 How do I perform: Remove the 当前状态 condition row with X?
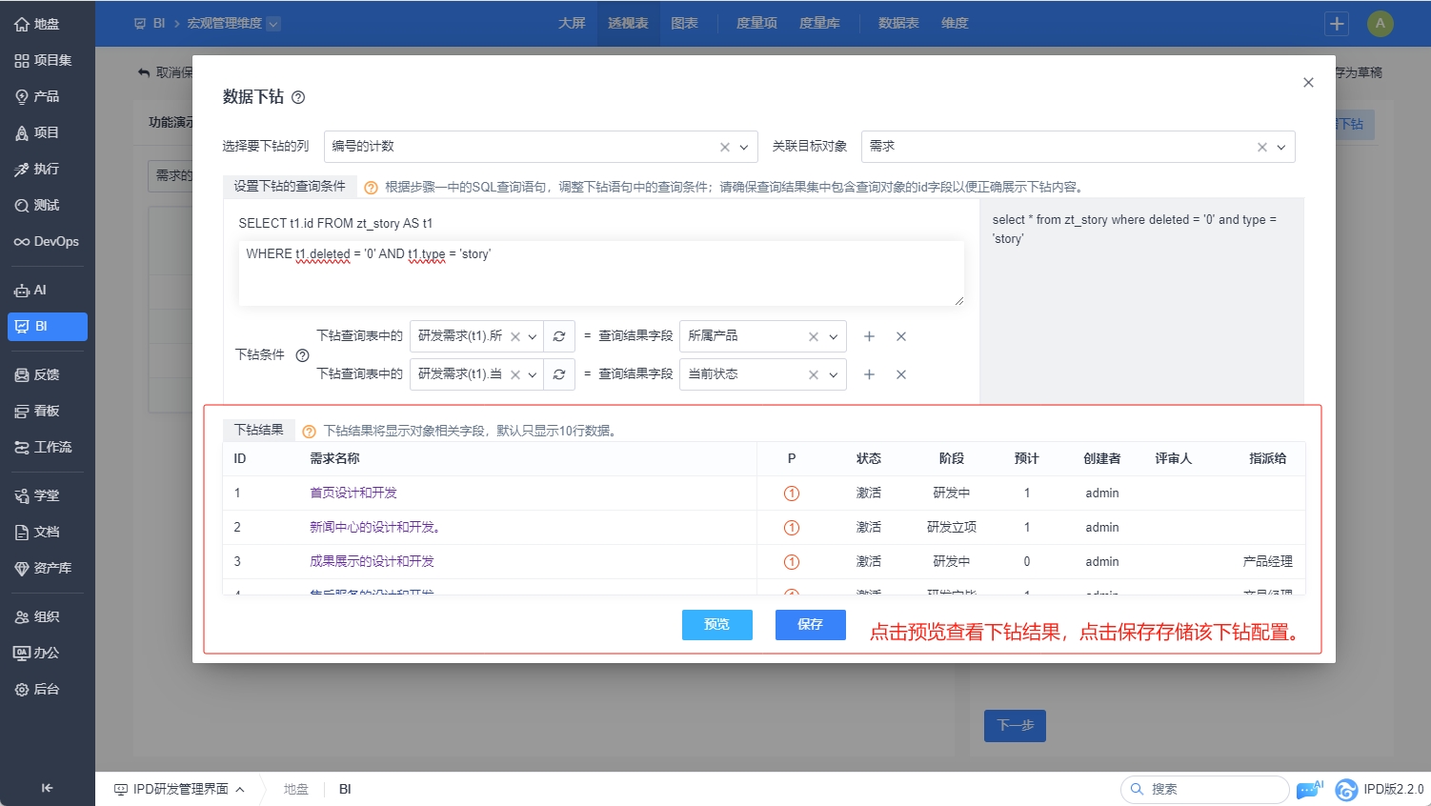900,374
